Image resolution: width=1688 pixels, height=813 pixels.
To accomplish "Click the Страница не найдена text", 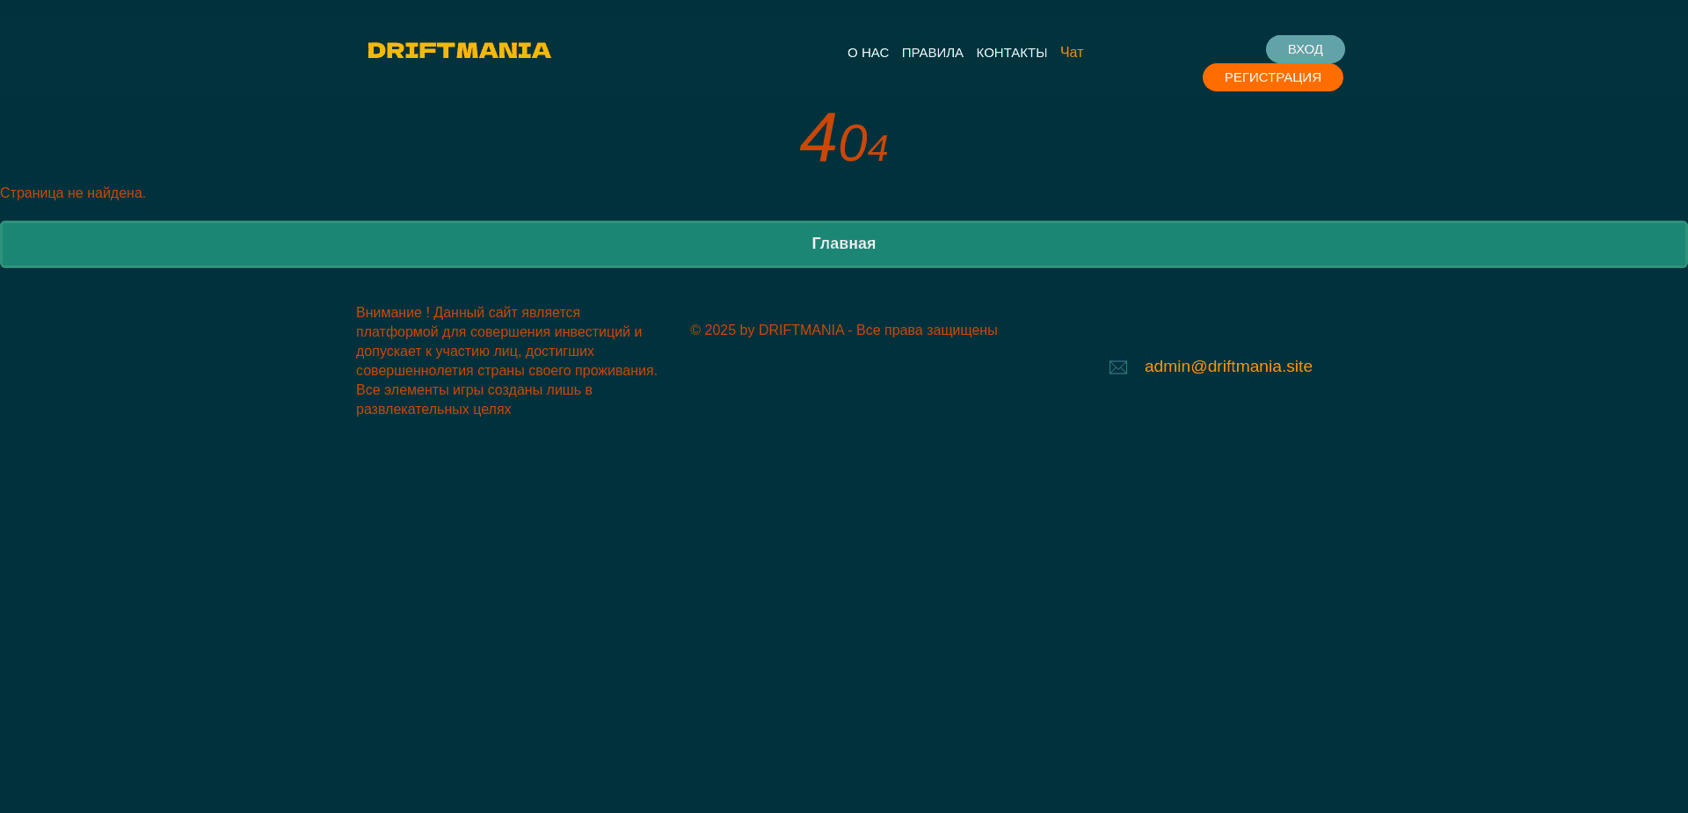I will pyautogui.click(x=74, y=192).
